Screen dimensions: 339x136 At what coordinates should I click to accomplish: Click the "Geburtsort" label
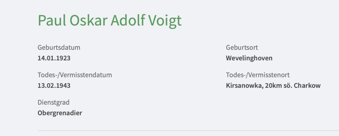click(242, 48)
